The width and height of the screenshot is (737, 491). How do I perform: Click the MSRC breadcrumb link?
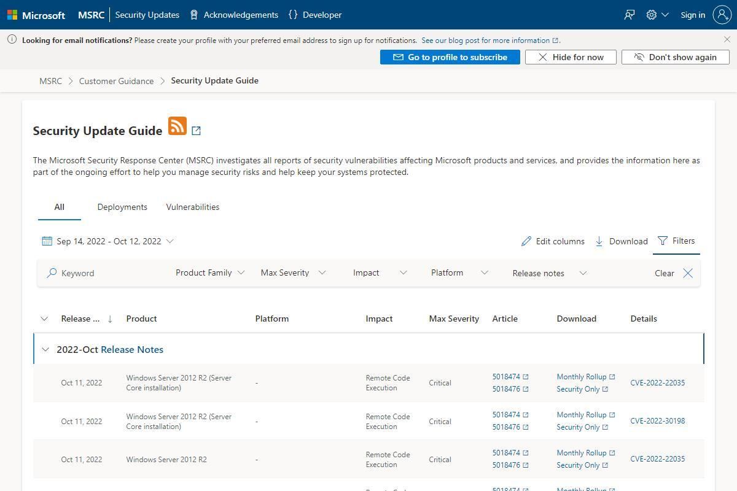point(50,80)
